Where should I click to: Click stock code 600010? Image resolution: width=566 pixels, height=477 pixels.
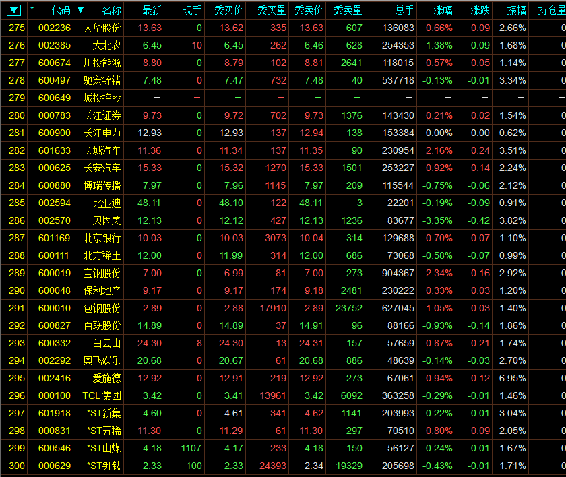point(55,308)
